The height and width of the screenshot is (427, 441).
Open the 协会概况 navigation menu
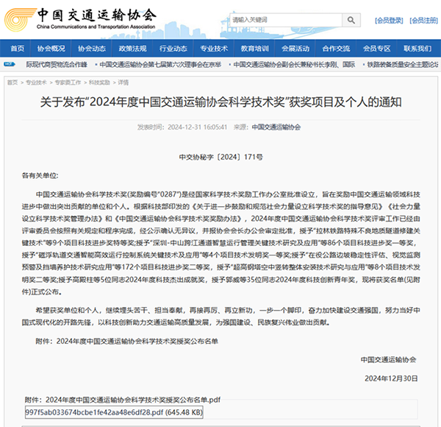tap(51, 49)
